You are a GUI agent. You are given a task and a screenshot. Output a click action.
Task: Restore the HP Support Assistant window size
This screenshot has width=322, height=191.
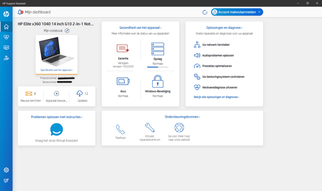pos(307,3)
